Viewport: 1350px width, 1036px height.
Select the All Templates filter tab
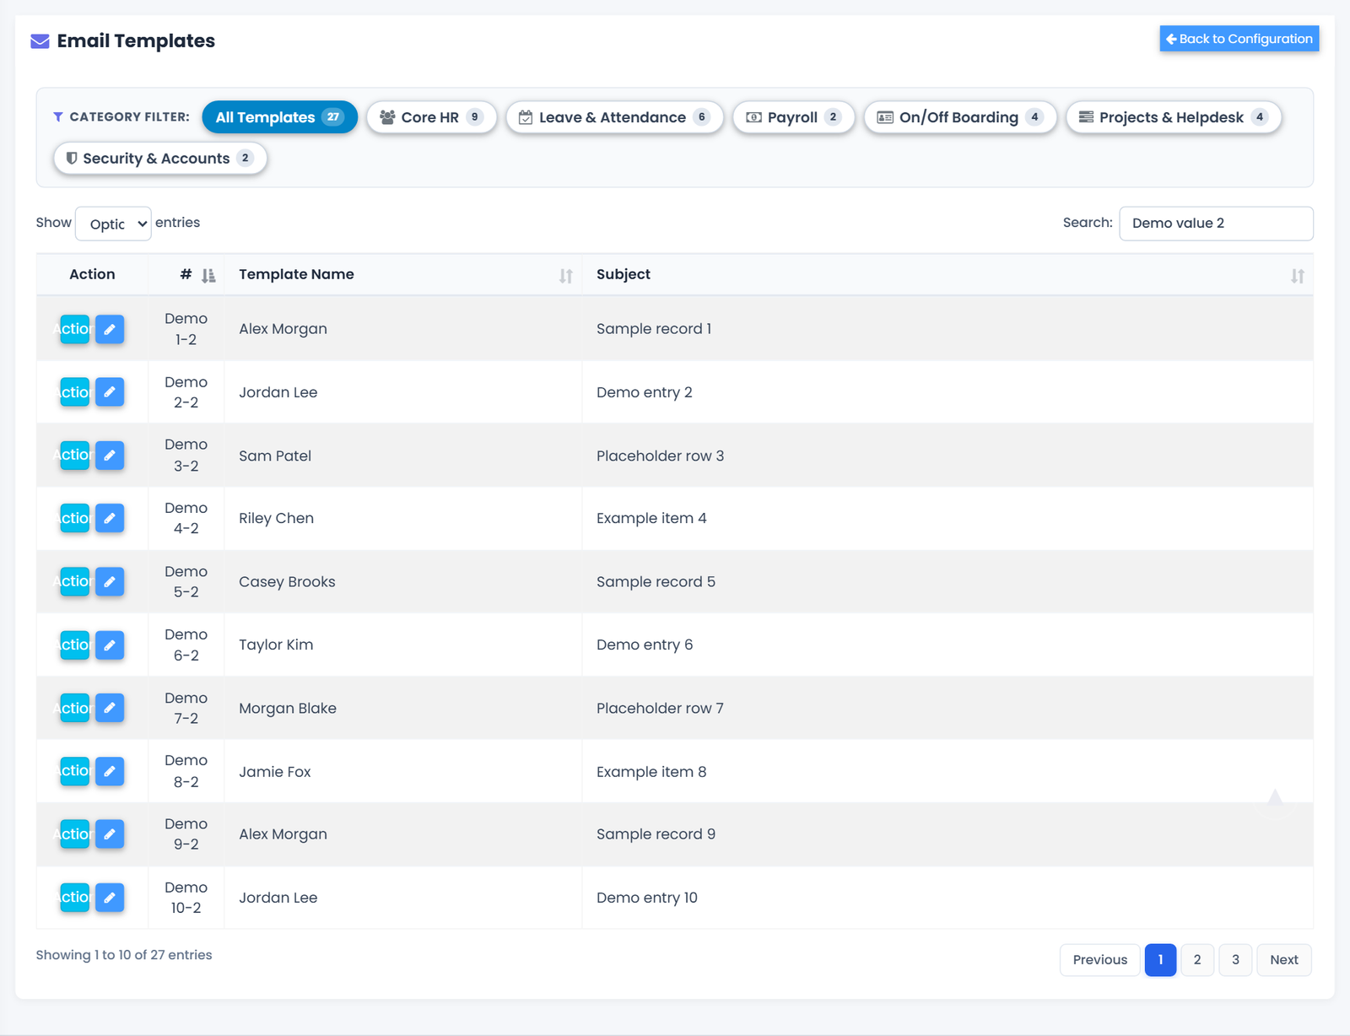[x=279, y=117]
